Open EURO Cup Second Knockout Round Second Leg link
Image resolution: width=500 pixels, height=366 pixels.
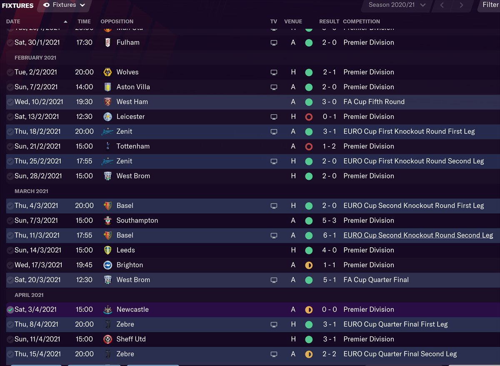click(x=418, y=236)
